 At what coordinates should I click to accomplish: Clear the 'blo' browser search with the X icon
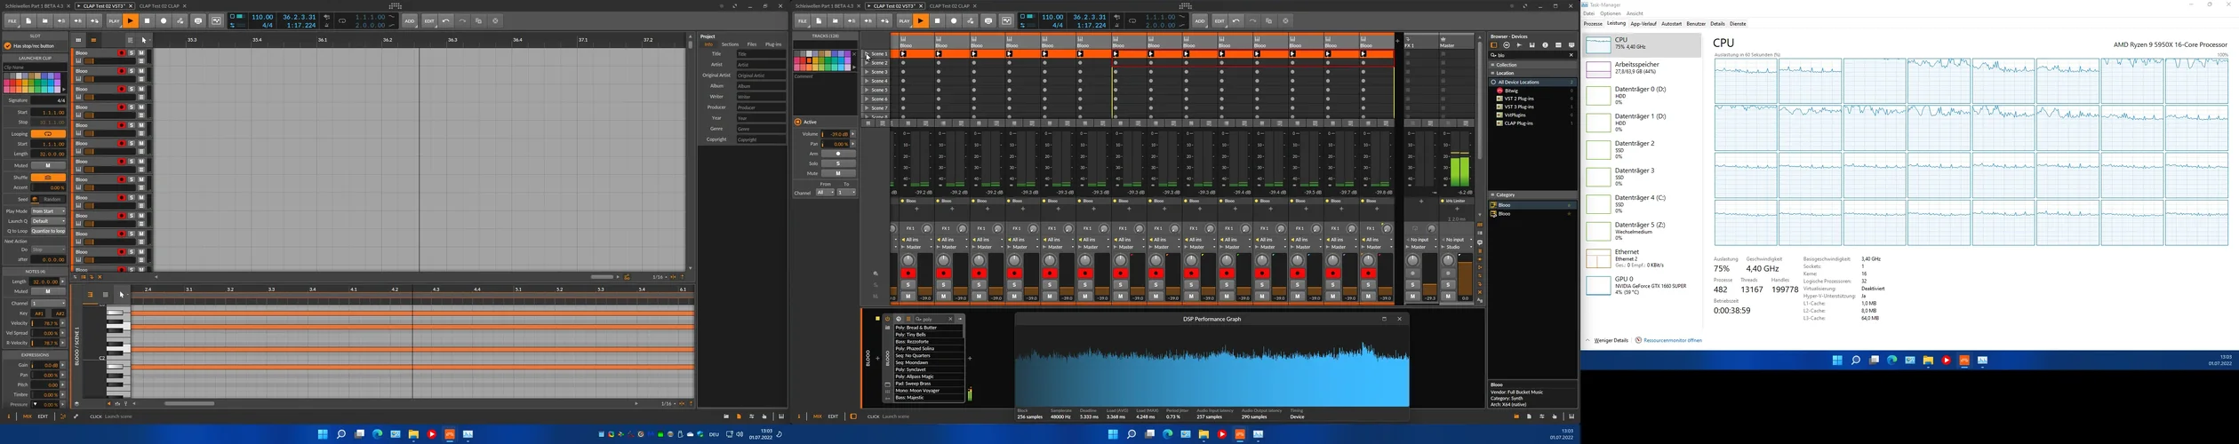[1571, 55]
